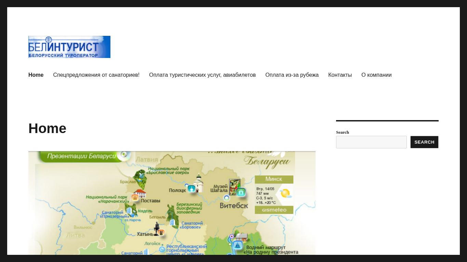The width and height of the screenshot is (467, 262).
Task: Focus the Search input field
Action: click(371, 142)
